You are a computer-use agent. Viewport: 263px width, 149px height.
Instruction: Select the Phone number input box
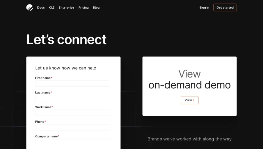pyautogui.click(x=73, y=127)
